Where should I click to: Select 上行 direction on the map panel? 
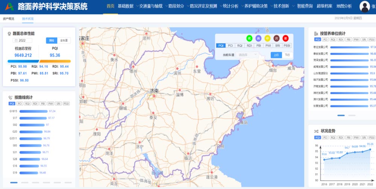click(276, 55)
